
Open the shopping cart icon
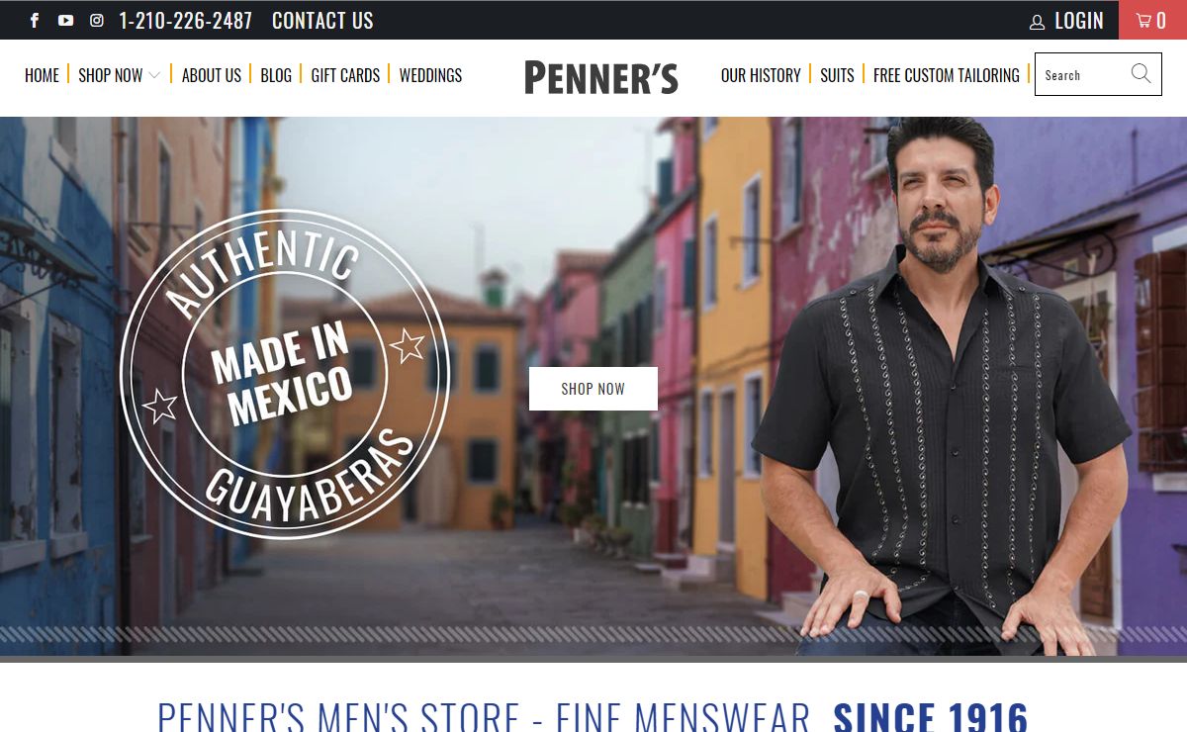1143,20
